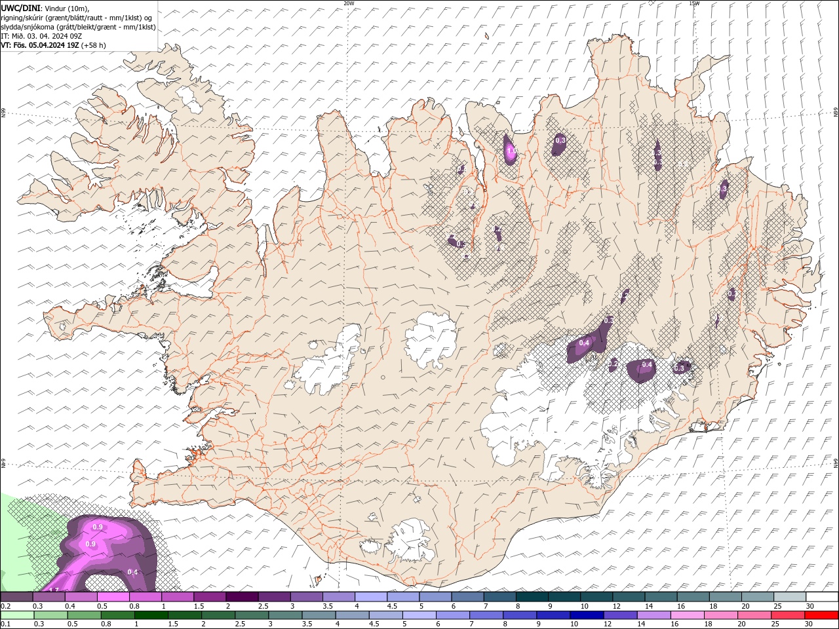Pick the darkest green 1 swatch in lower legend
This screenshot has width=839, height=629.
[151, 615]
